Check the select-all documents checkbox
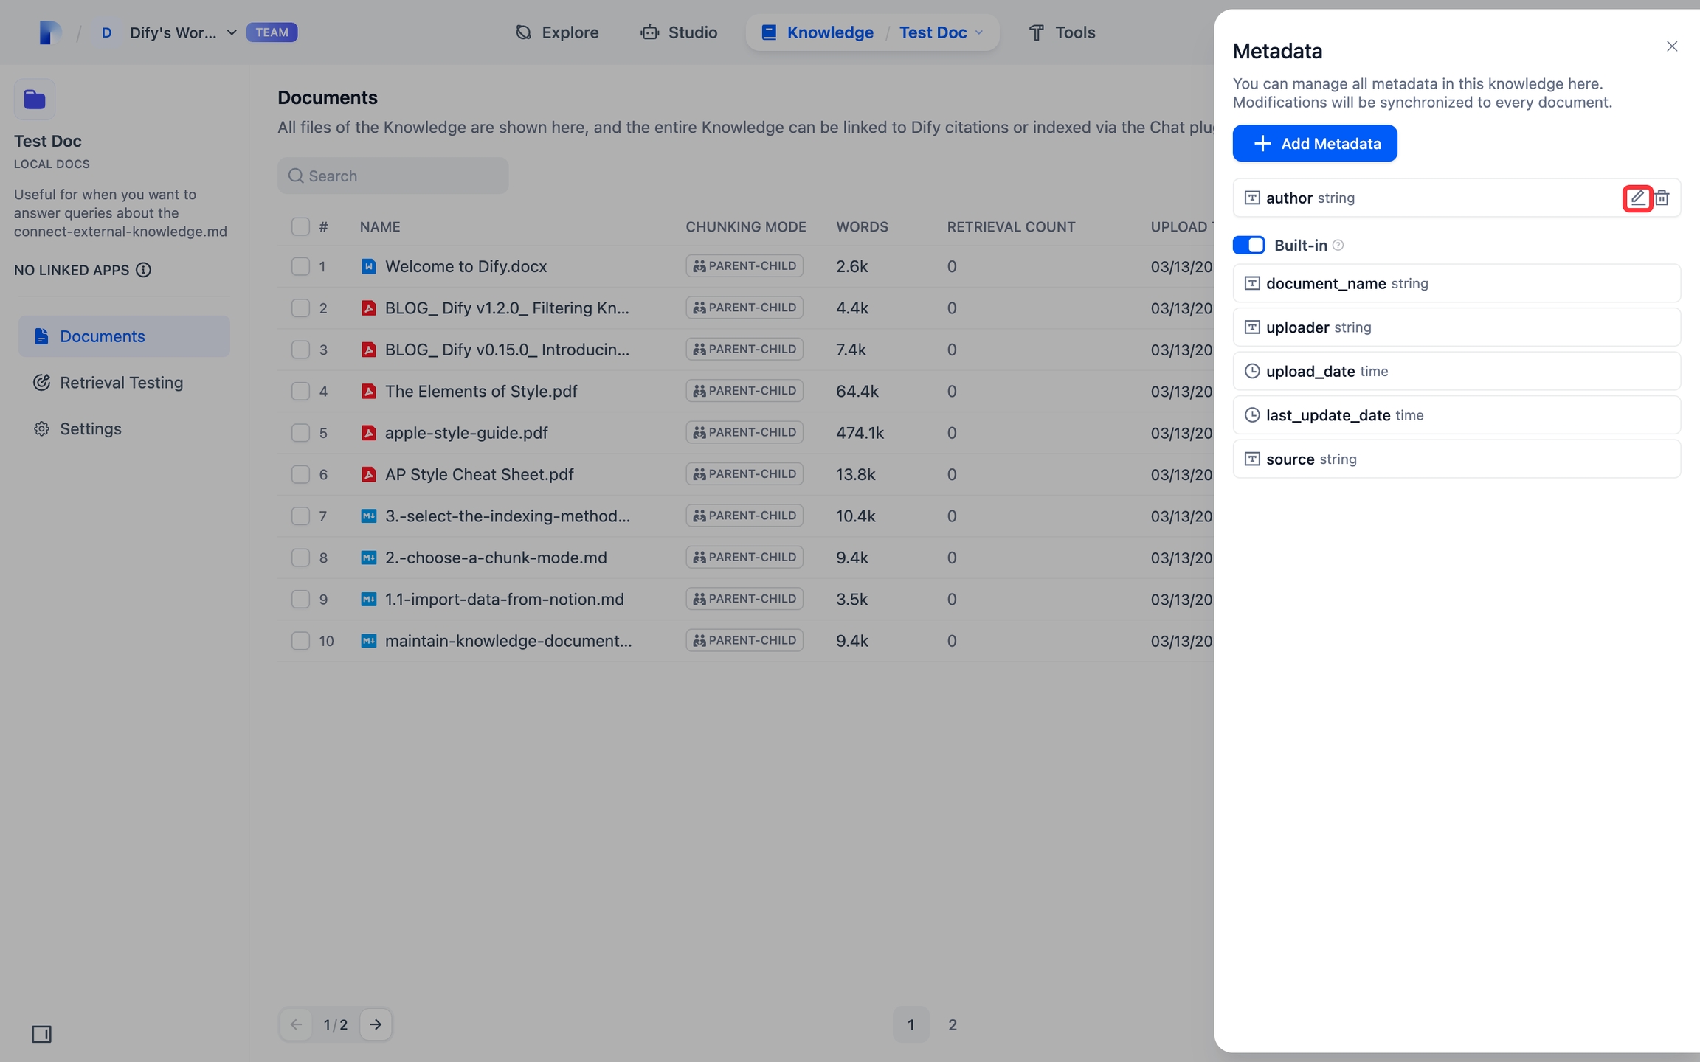The image size is (1700, 1062). 300,226
